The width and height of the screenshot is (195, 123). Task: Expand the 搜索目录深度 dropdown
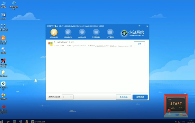tap(68, 97)
